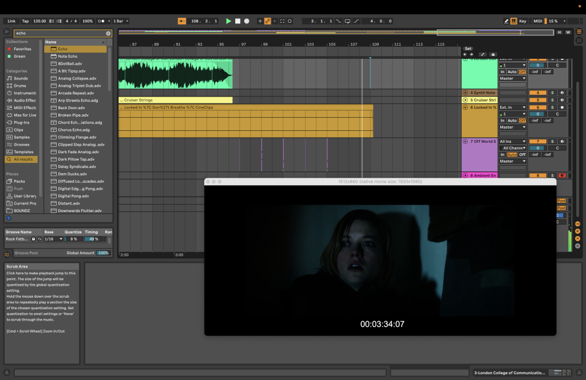Viewport: 586px width, 380px height.
Task: Open metronome settings dropdown arrow
Action: point(109,21)
